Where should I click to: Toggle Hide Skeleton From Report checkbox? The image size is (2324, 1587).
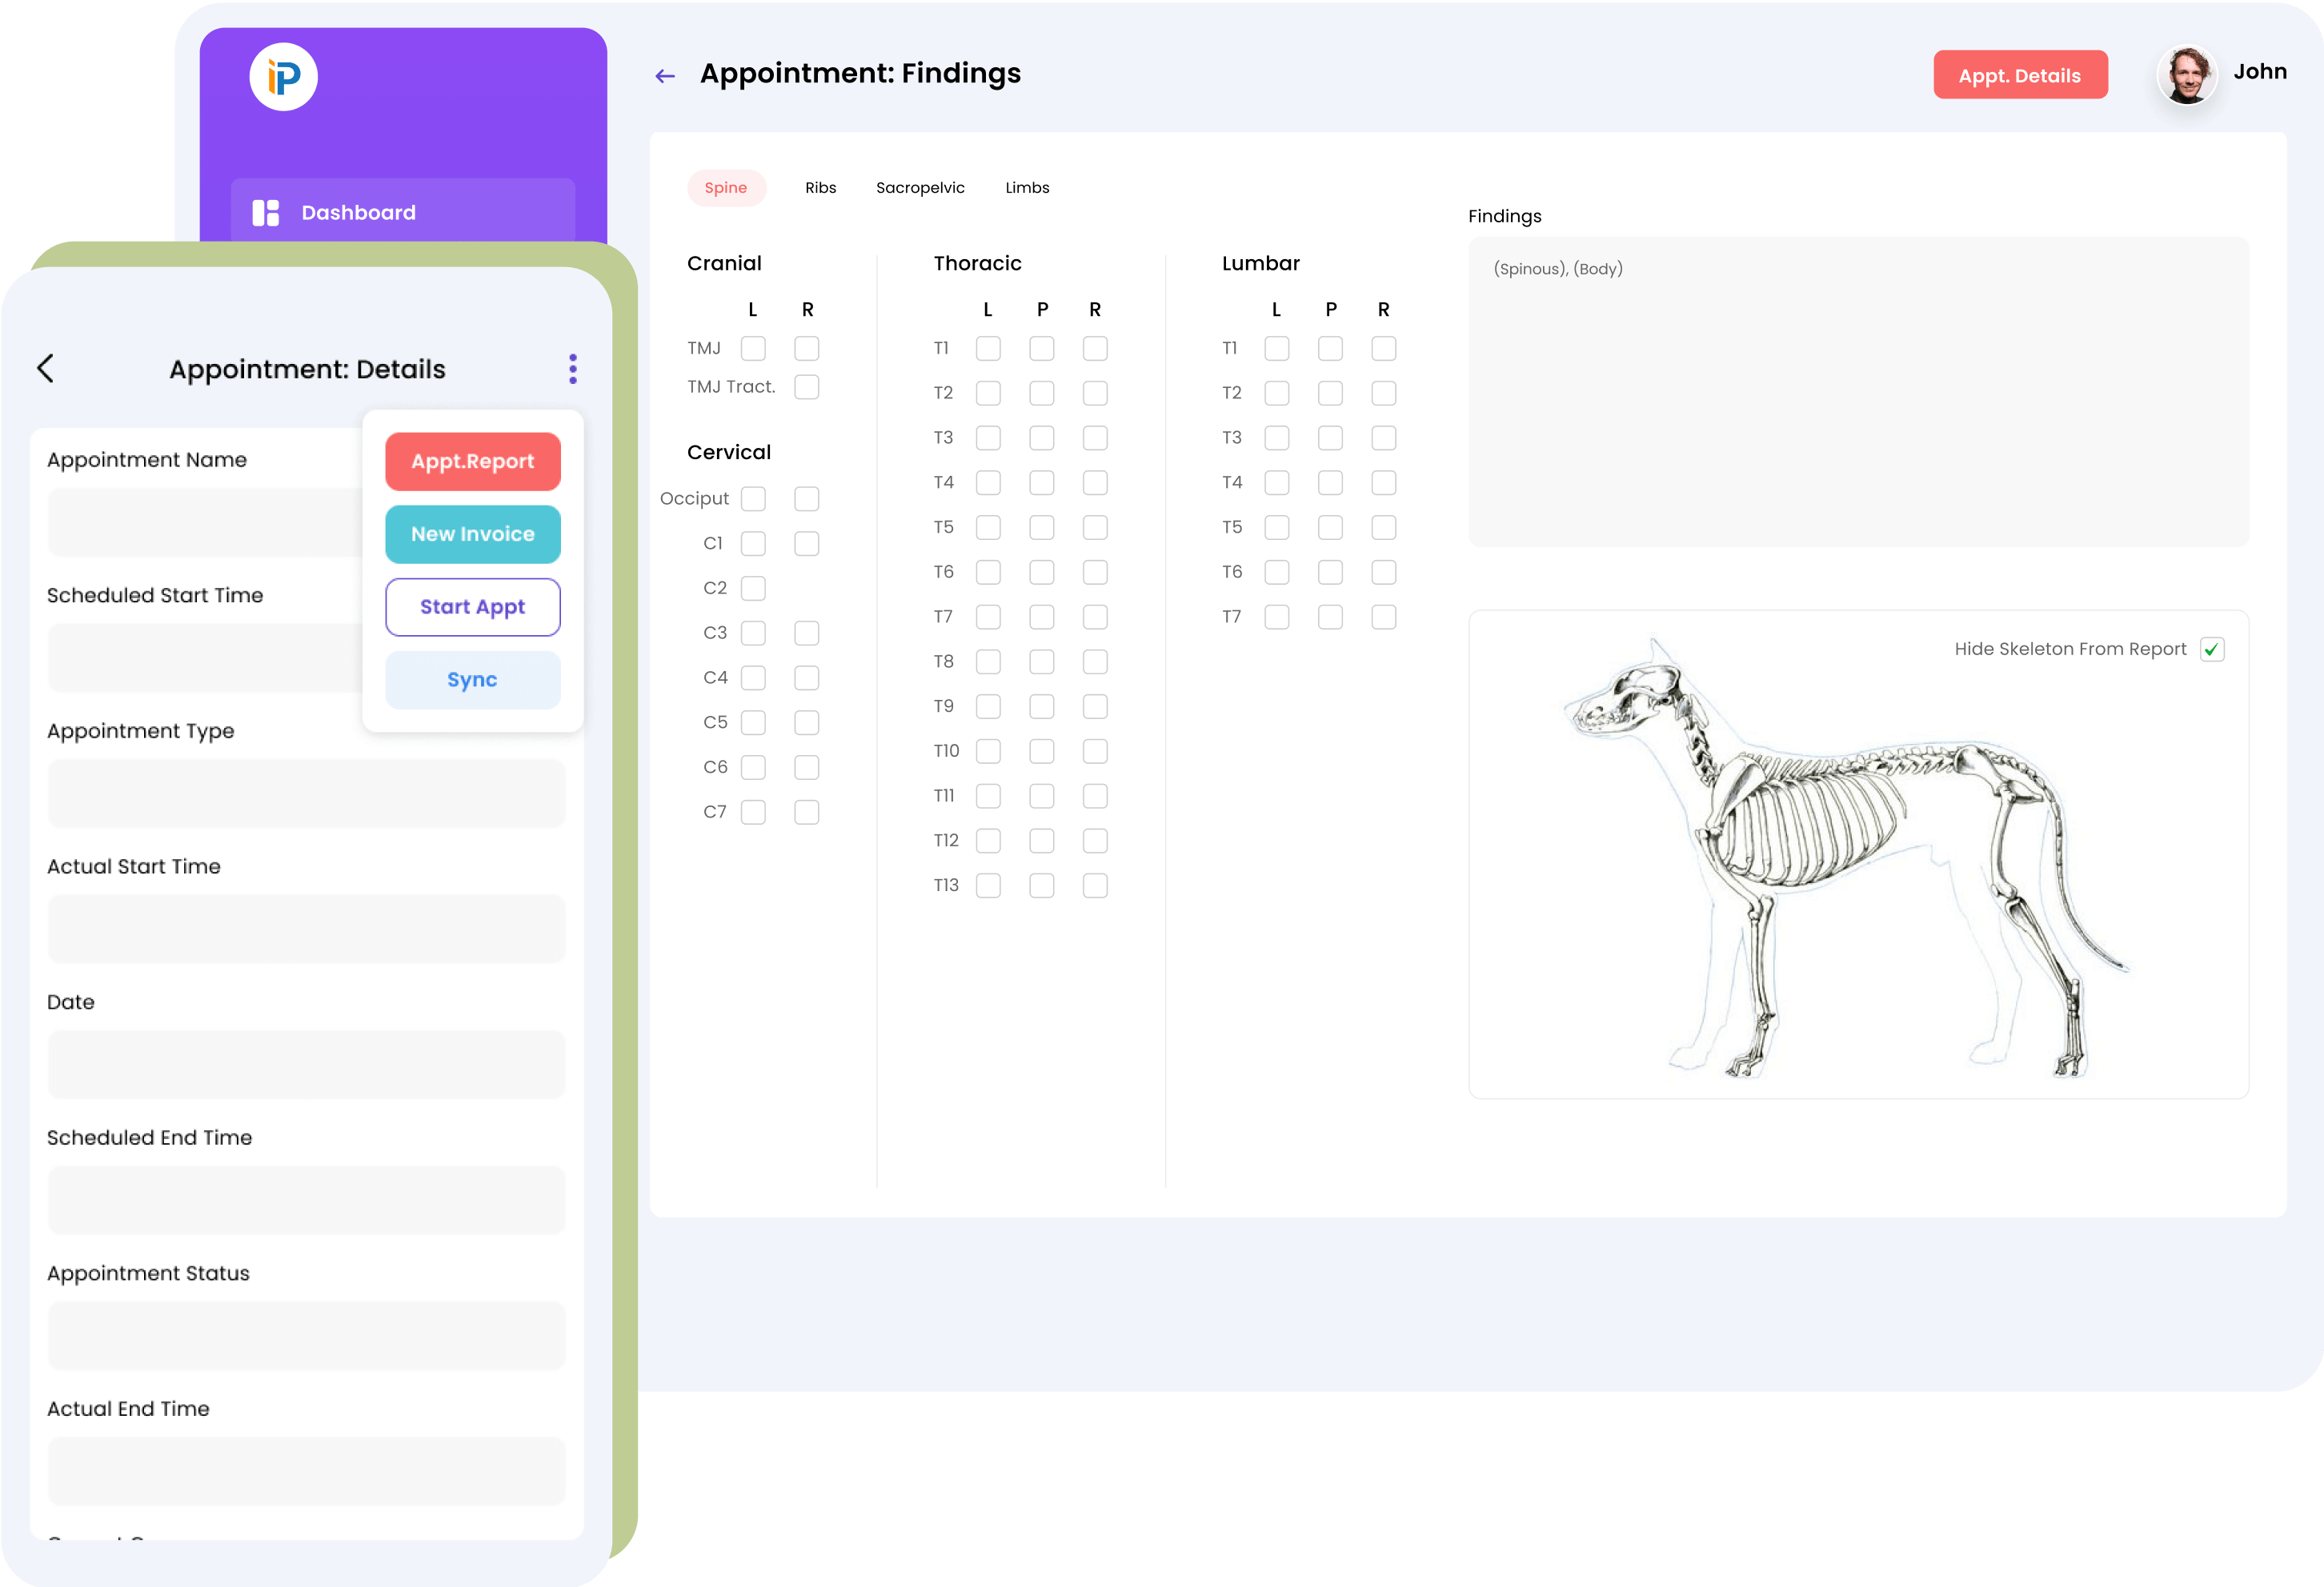[2212, 650]
